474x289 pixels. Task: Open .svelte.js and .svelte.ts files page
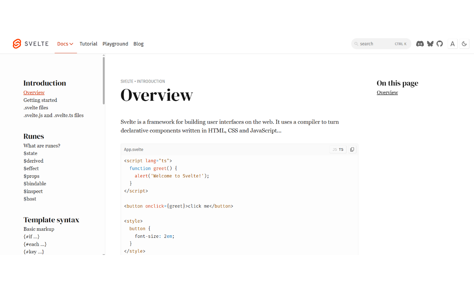click(x=53, y=115)
